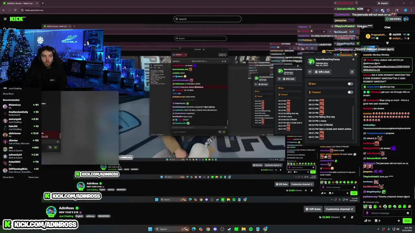The image size is (415, 233).
Task: Expand Show More above Recommended
Action: click(8, 94)
